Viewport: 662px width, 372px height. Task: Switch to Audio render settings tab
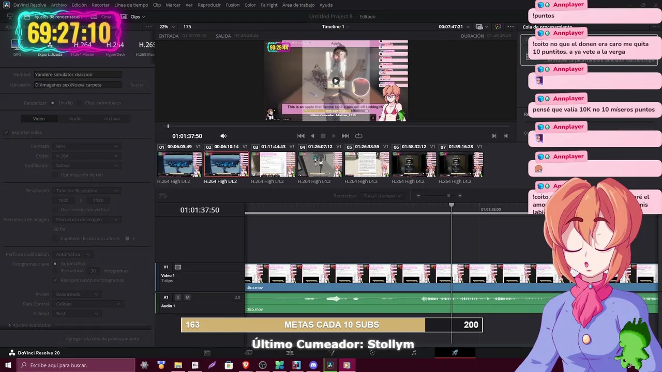[x=76, y=119]
